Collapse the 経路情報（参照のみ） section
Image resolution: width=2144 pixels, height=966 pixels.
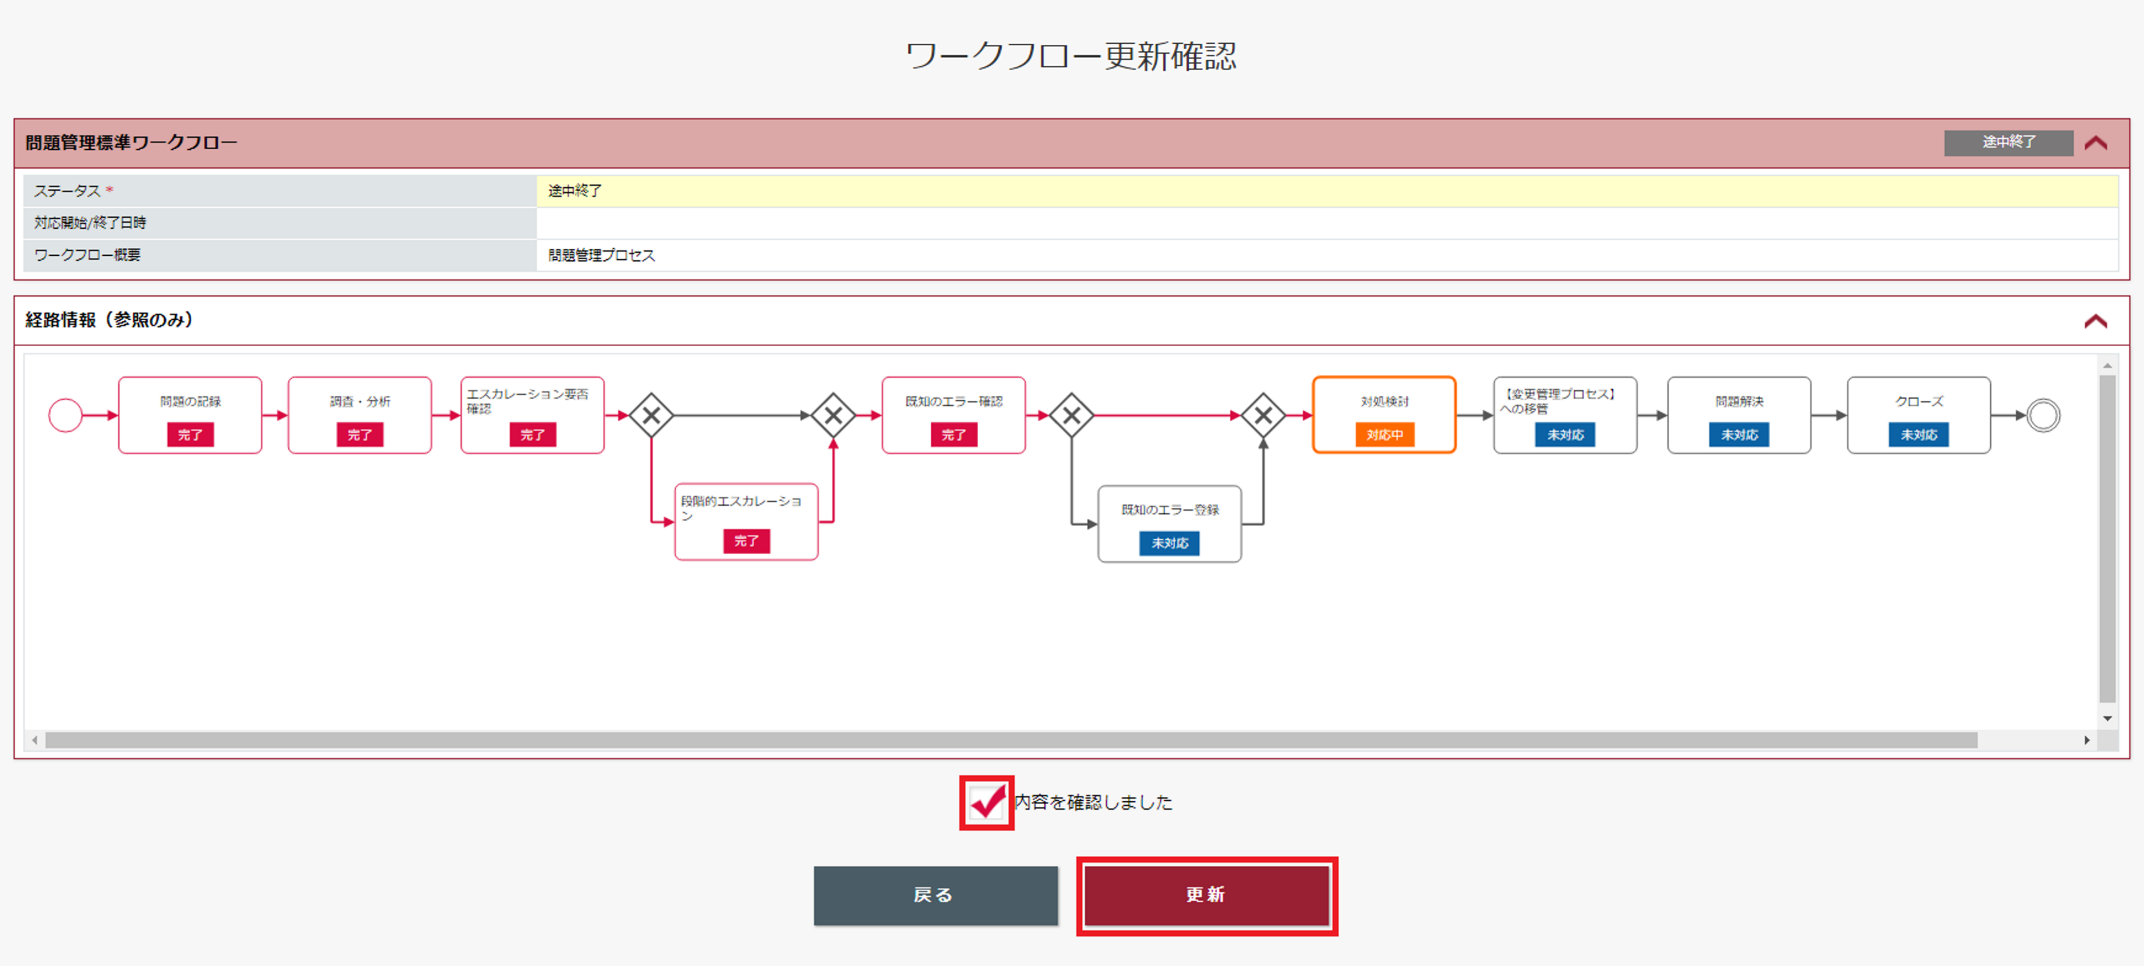[2096, 321]
